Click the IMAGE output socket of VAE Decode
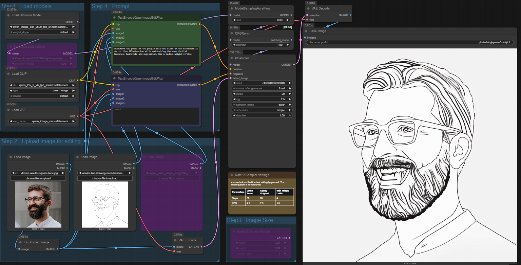This screenshot has height=265, width=521. click(x=350, y=15)
